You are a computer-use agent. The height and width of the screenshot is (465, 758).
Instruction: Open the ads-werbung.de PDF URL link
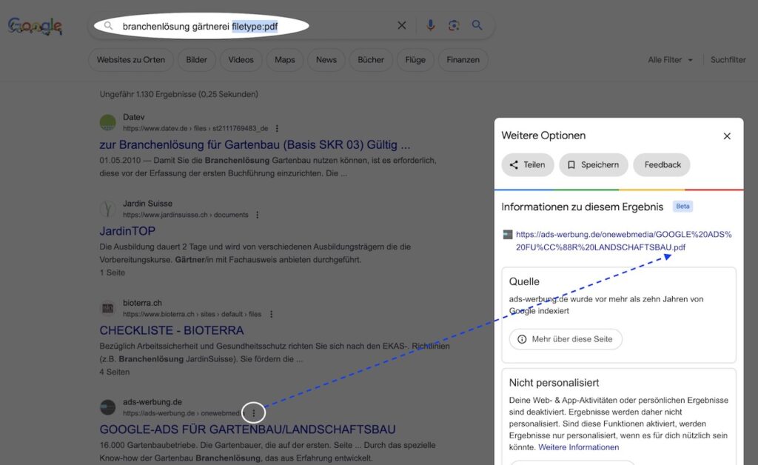623,241
